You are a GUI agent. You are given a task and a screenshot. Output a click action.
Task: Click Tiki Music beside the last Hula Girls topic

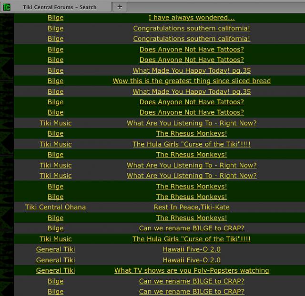pyautogui.click(x=55, y=239)
